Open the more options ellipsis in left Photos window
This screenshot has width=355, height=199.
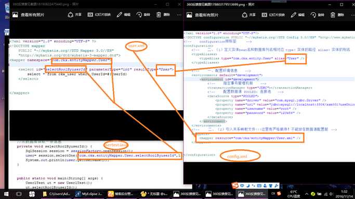[x=179, y=15]
